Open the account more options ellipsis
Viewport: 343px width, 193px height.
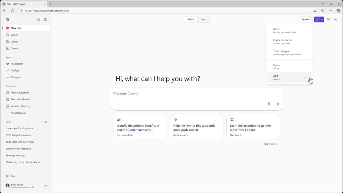pos(45,186)
